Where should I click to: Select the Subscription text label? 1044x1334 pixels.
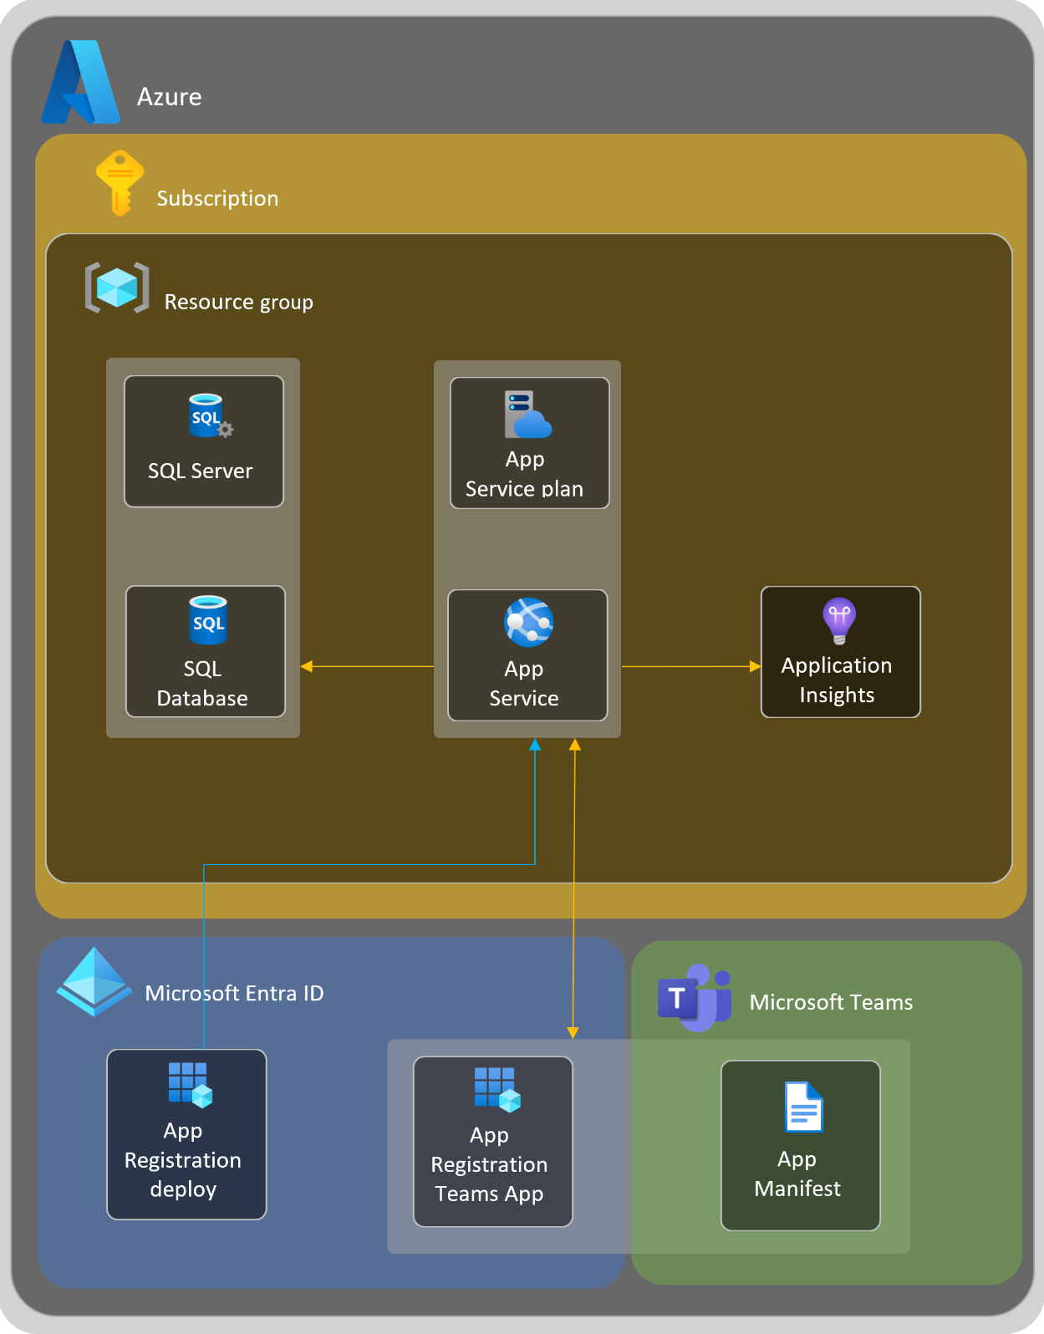click(x=217, y=198)
